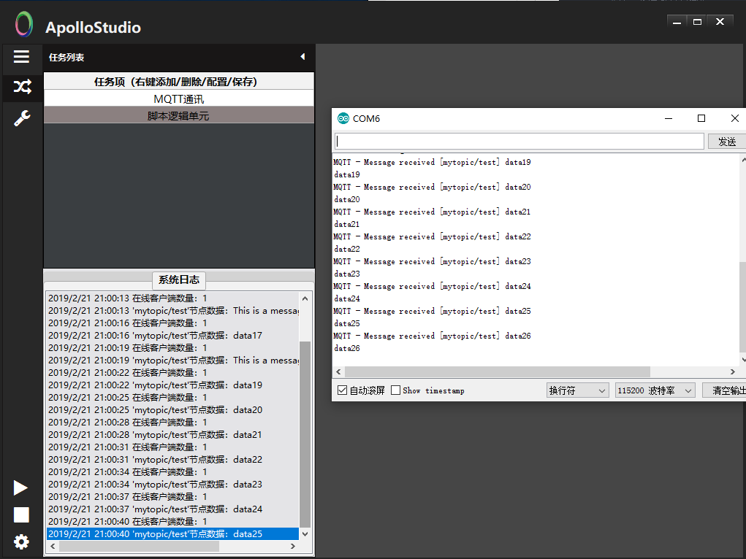The image size is (746, 559).
Task: Click COM6 output horizontal scrollbar thumb
Action: (497, 371)
